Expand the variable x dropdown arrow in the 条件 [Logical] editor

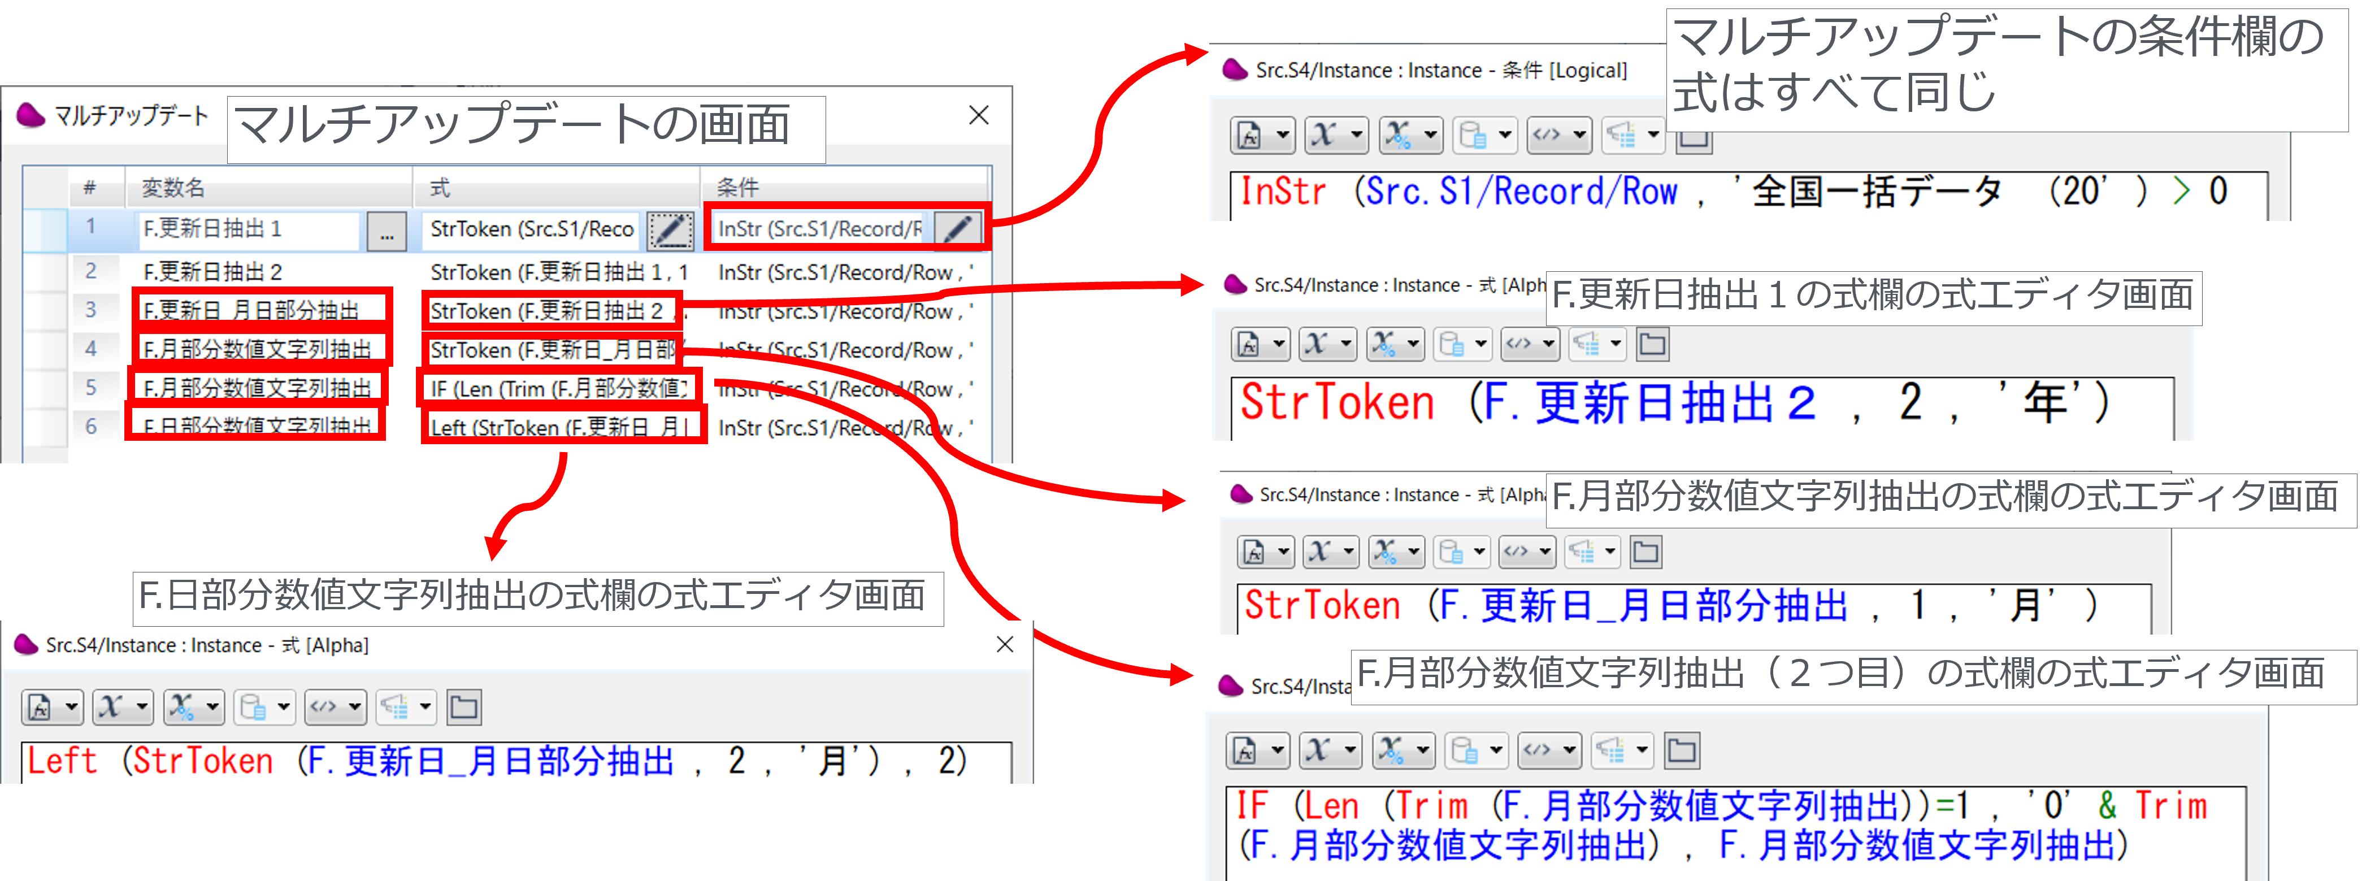[1356, 136]
